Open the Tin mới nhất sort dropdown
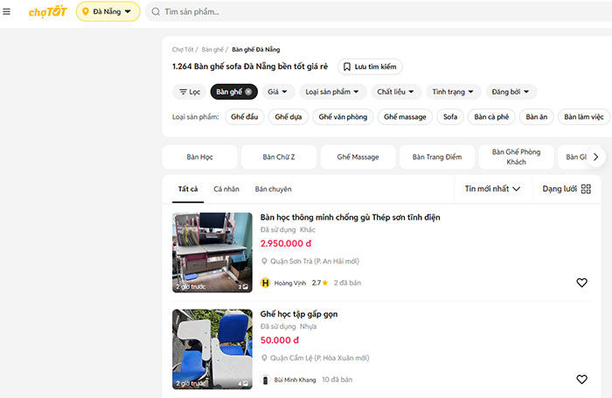 click(492, 189)
